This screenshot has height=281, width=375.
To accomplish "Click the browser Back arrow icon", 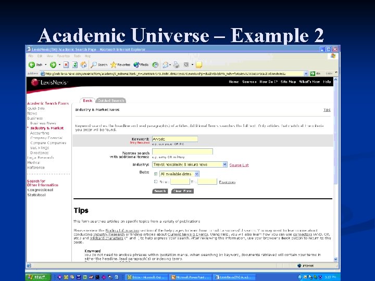I will [32, 65].
